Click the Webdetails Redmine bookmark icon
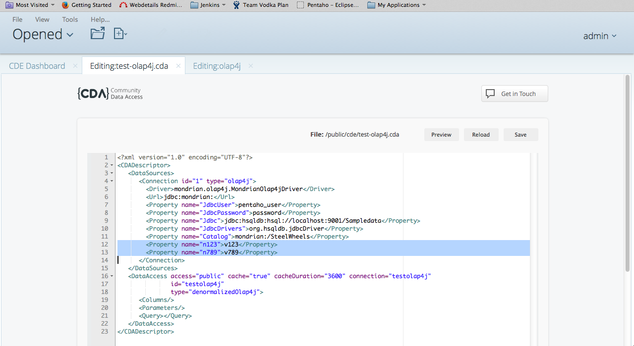 point(123,5)
